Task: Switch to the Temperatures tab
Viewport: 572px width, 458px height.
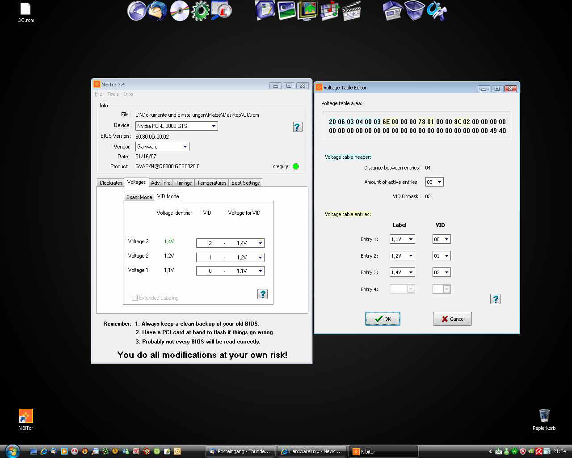Action: pos(212,183)
